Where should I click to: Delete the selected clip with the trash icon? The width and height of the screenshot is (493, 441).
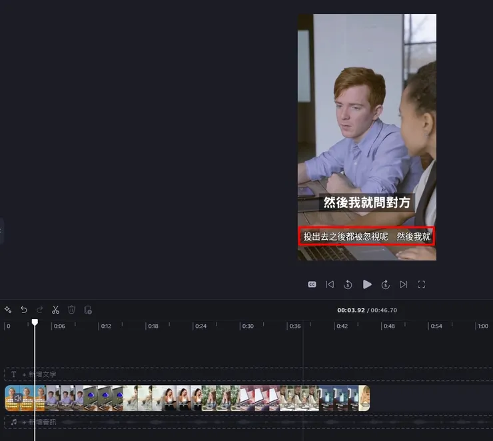pos(72,310)
